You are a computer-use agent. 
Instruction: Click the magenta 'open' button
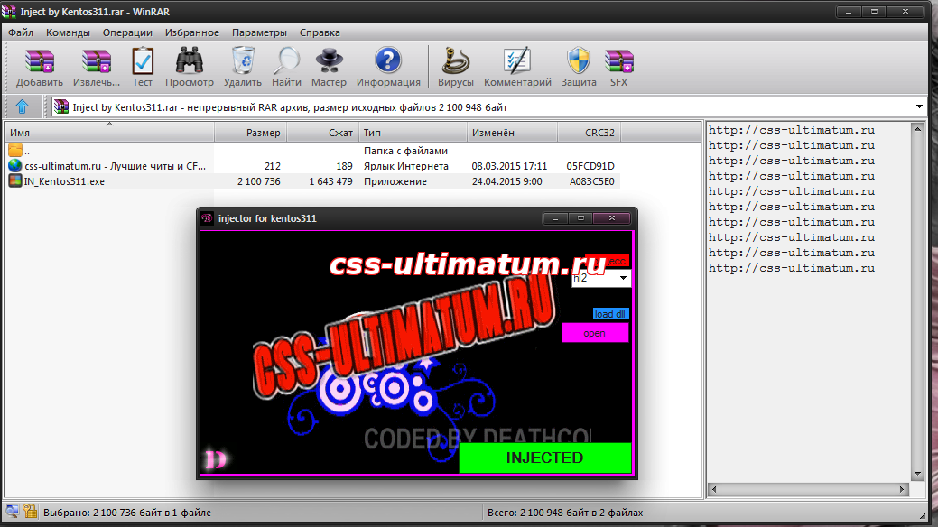tap(595, 333)
